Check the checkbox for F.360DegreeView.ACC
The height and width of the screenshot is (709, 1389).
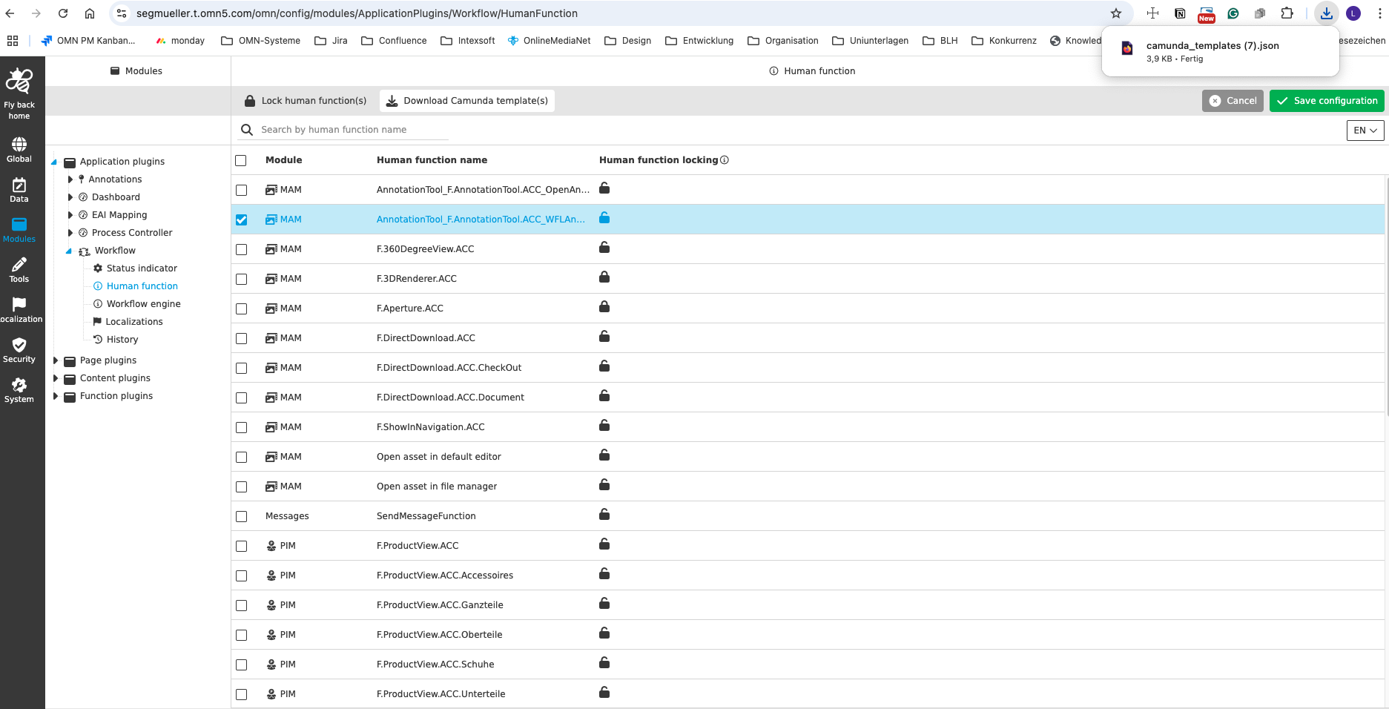241,249
